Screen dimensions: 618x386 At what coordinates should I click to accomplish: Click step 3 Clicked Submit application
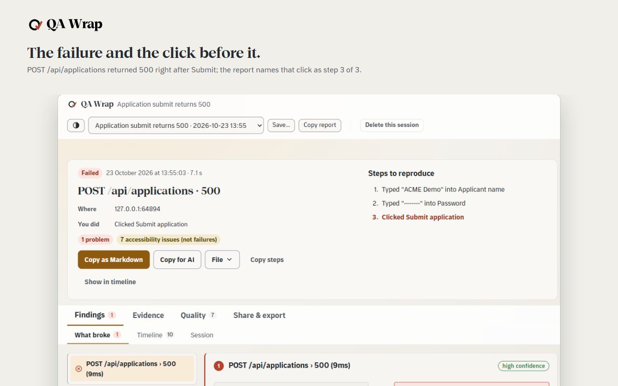coord(423,217)
